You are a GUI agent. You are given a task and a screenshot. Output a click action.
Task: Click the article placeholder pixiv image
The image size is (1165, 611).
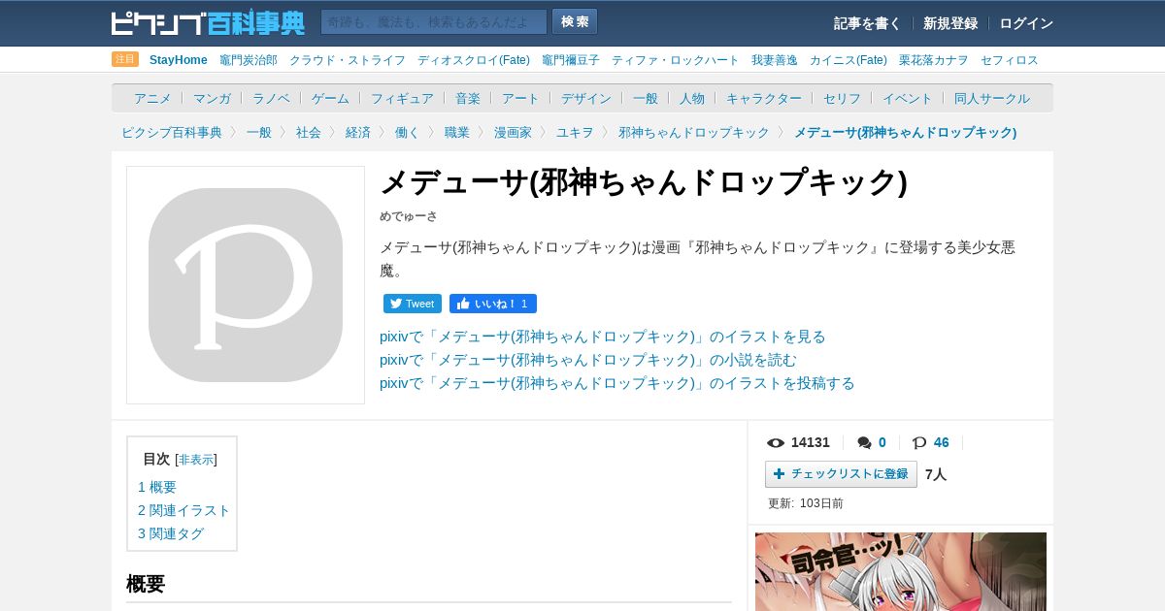click(x=246, y=285)
